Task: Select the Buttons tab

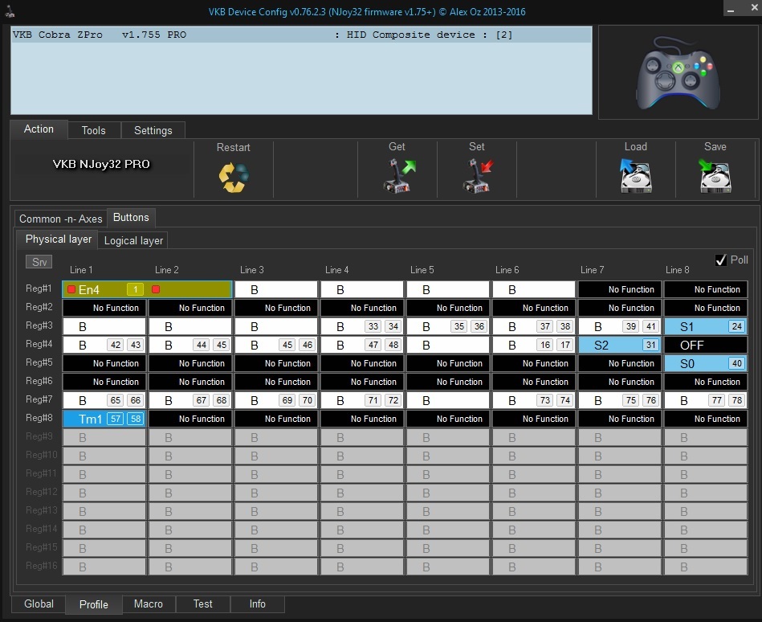Action: (x=131, y=218)
